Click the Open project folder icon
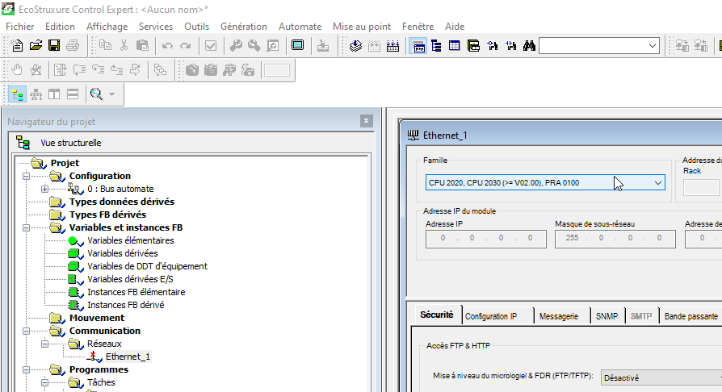 coord(36,46)
